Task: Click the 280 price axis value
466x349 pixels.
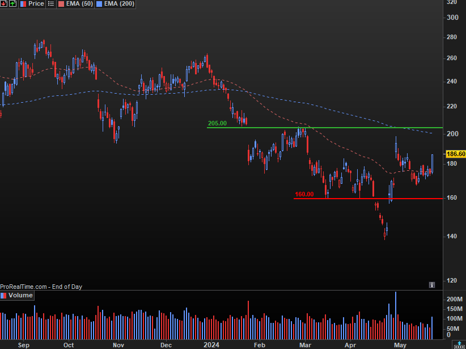Action: pyautogui.click(x=452, y=37)
